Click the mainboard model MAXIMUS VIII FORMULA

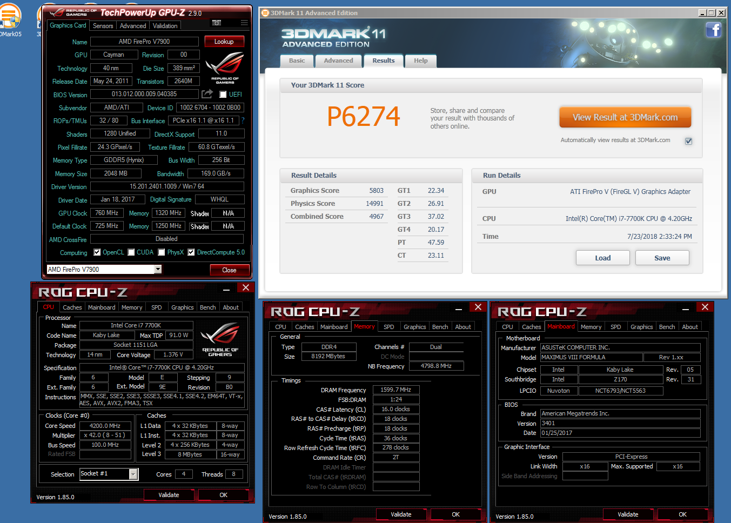click(592, 357)
